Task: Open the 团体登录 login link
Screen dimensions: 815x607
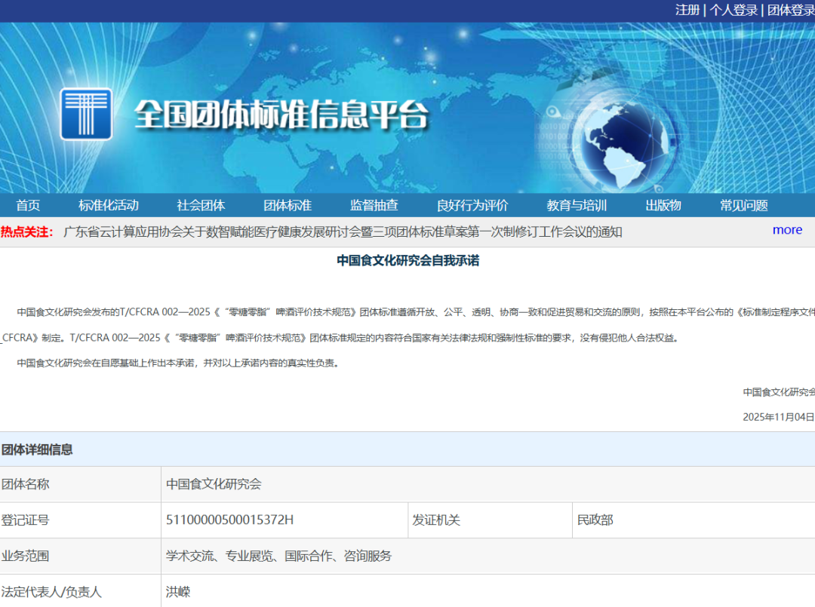Action: point(790,10)
